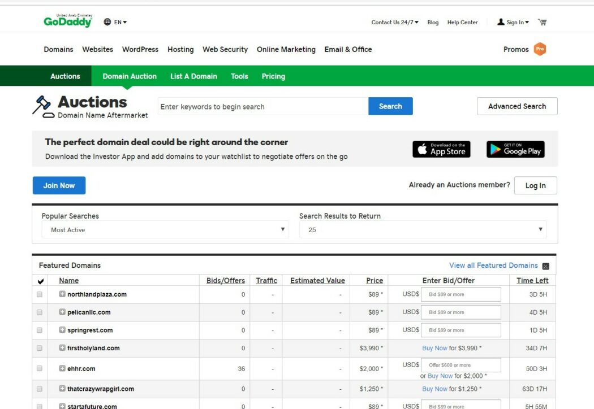The image size is (594, 409).
Task: Check the checkbox for northlandplaza.com
Action: click(x=39, y=294)
